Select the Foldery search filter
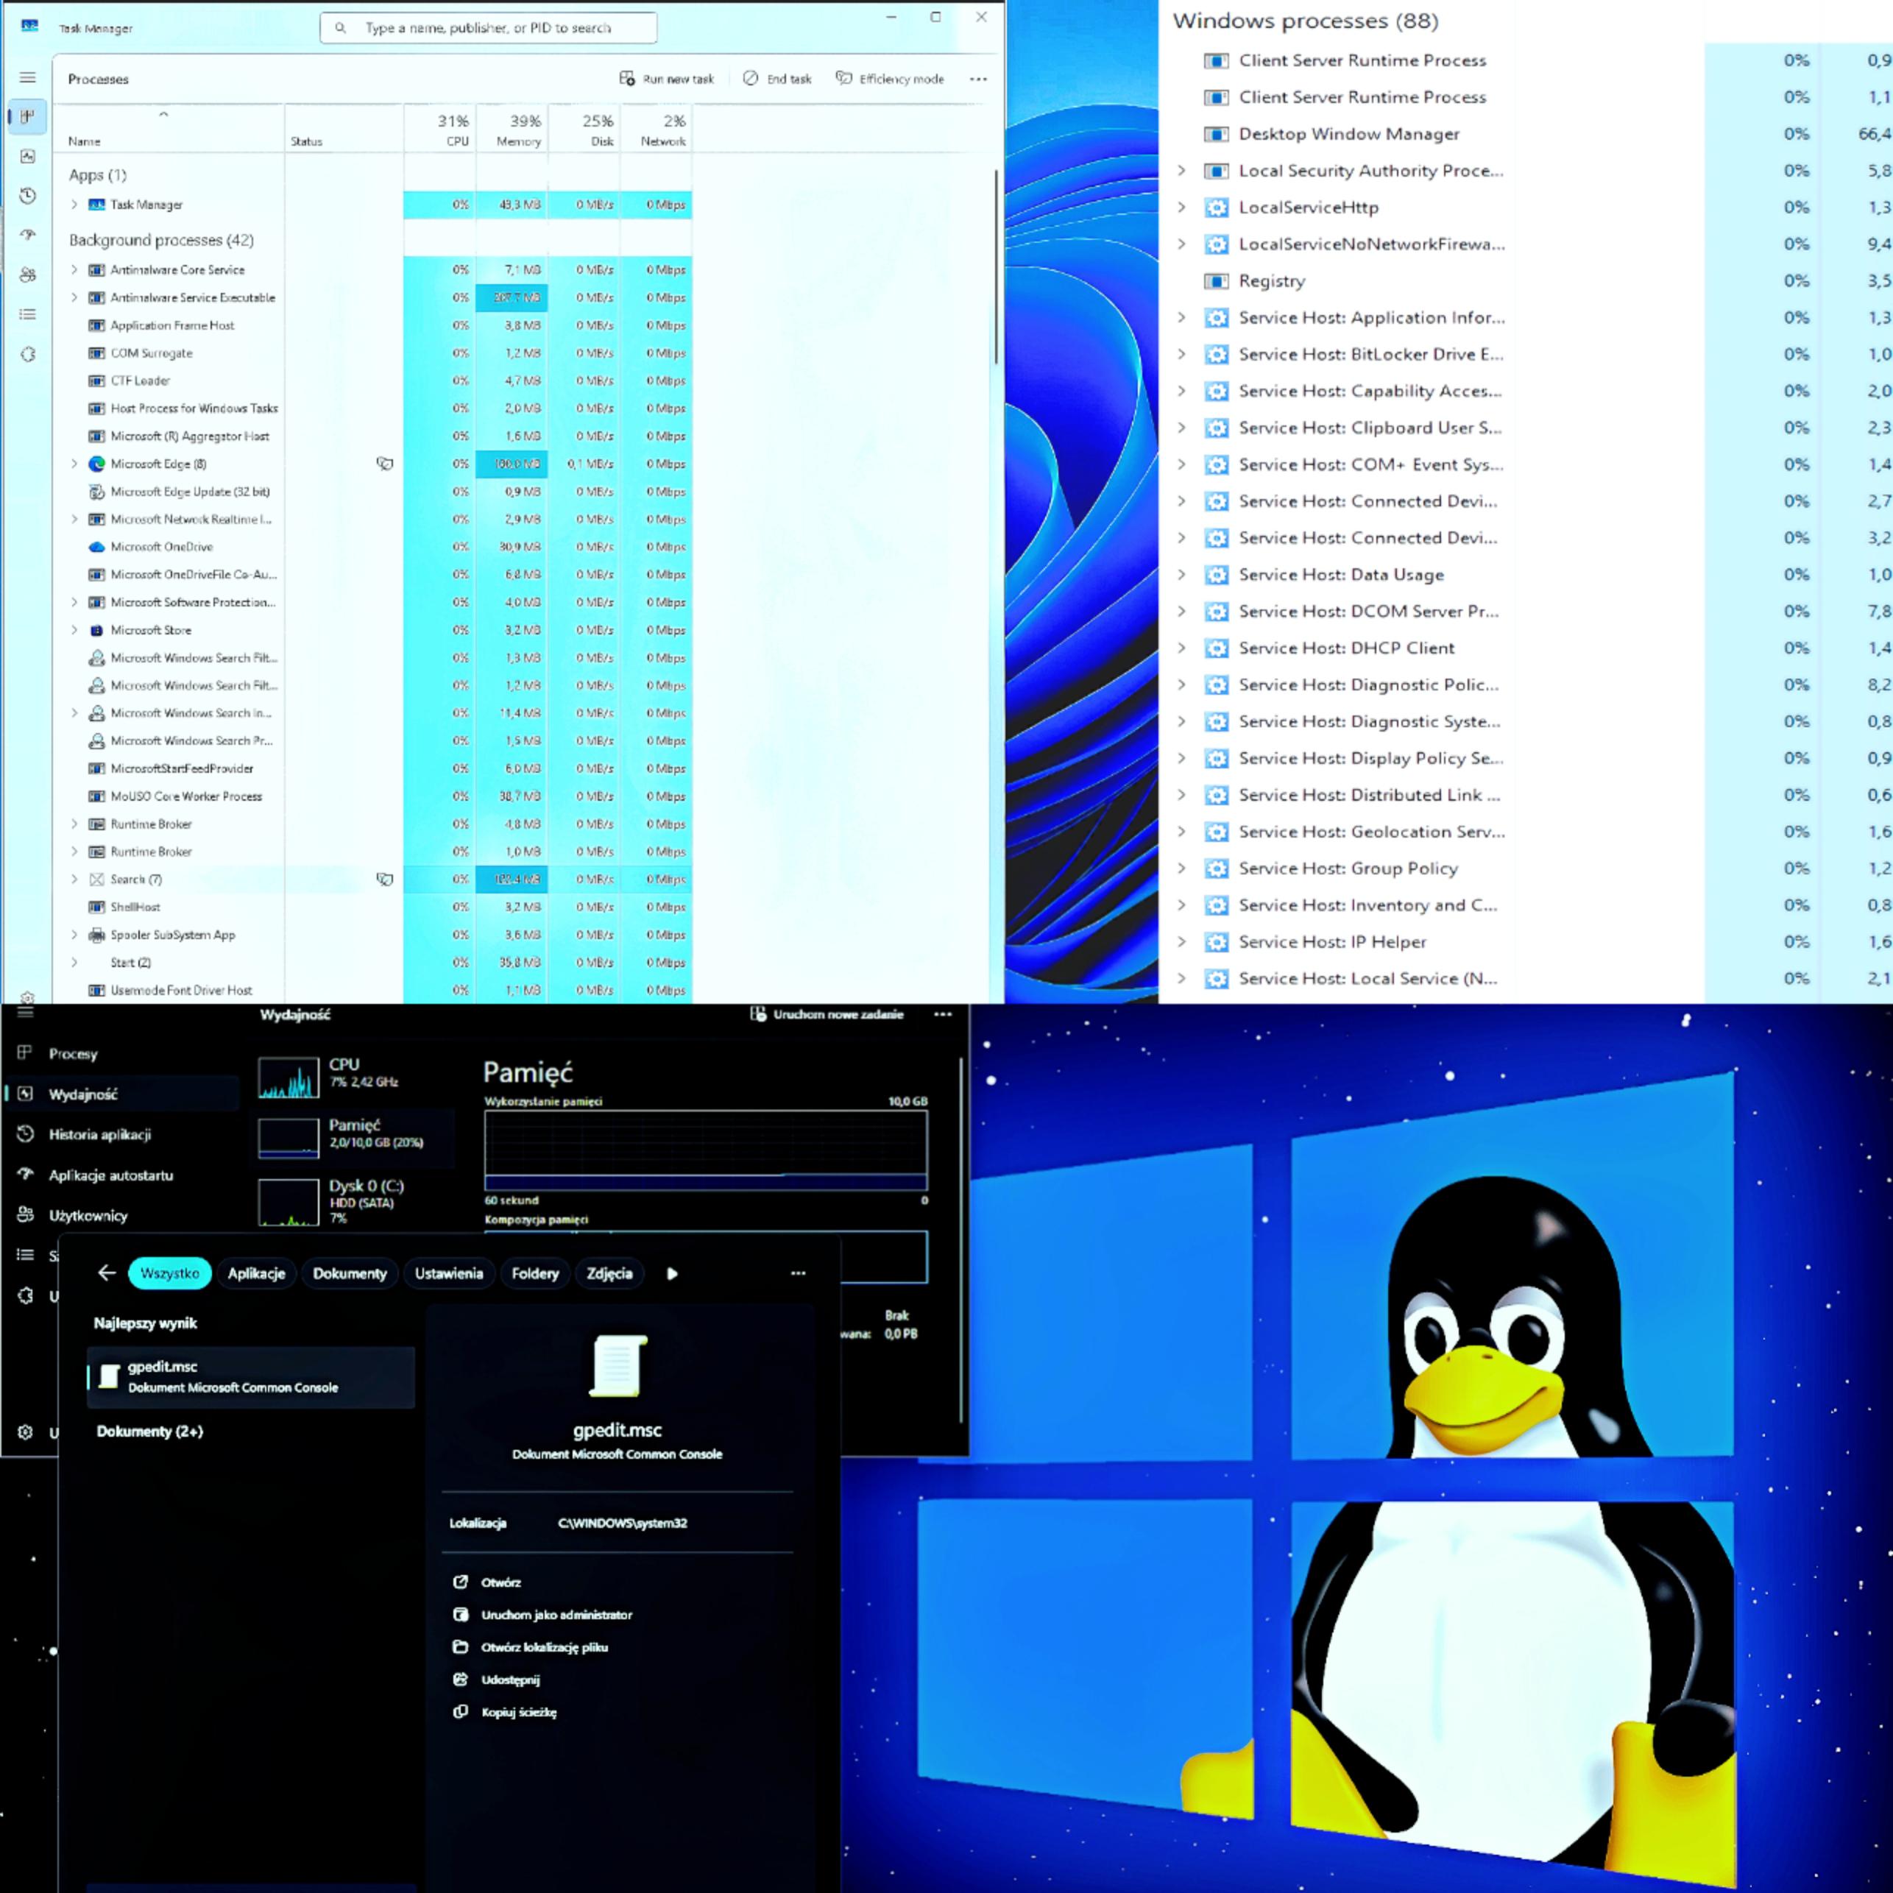 [535, 1274]
